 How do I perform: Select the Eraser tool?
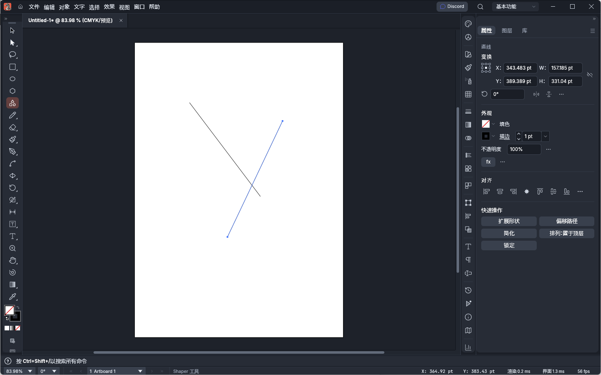point(13,127)
